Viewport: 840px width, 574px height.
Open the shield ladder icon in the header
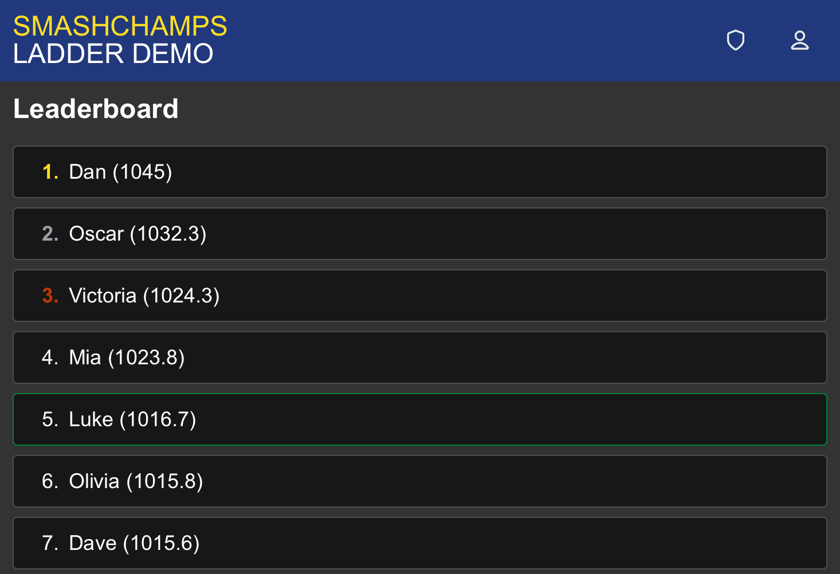click(735, 40)
